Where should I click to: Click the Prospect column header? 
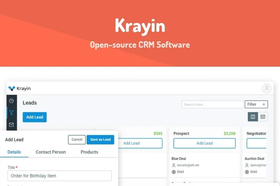pos(181,134)
